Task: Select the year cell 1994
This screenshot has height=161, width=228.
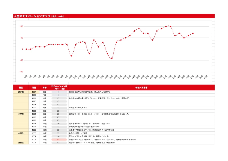Action: 34,114
